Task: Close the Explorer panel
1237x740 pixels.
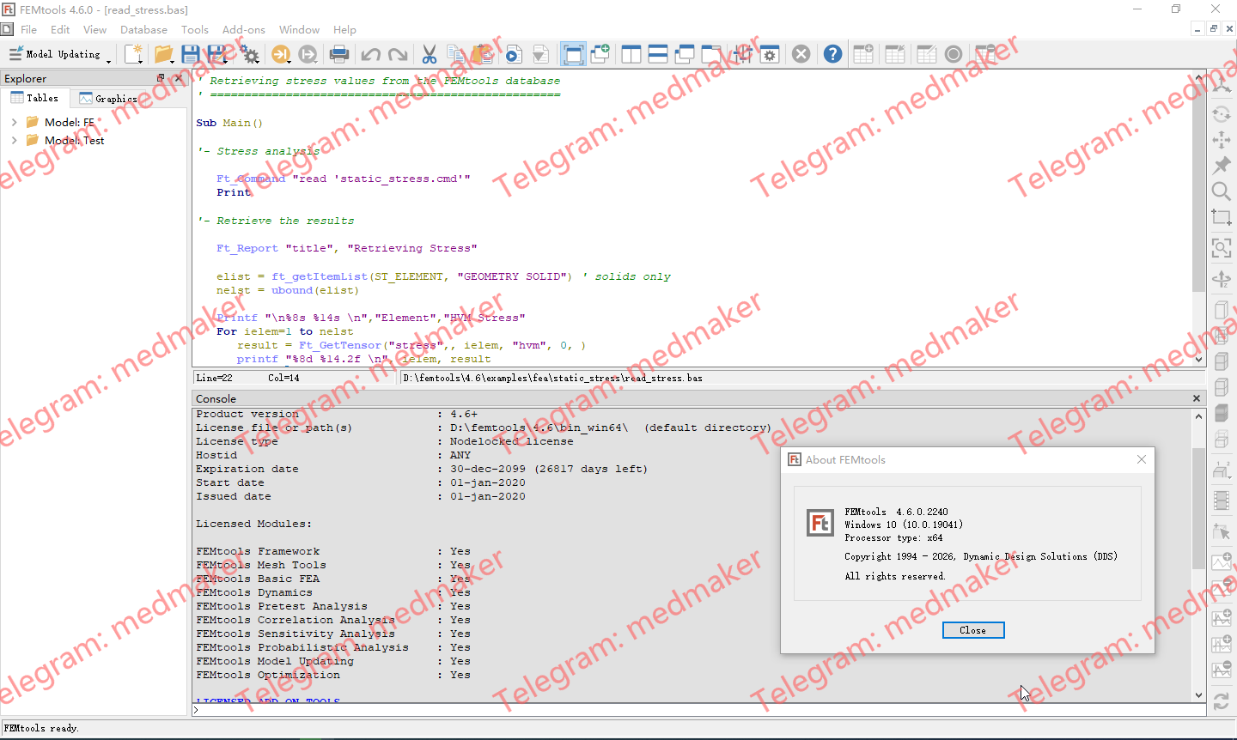Action: (x=178, y=78)
